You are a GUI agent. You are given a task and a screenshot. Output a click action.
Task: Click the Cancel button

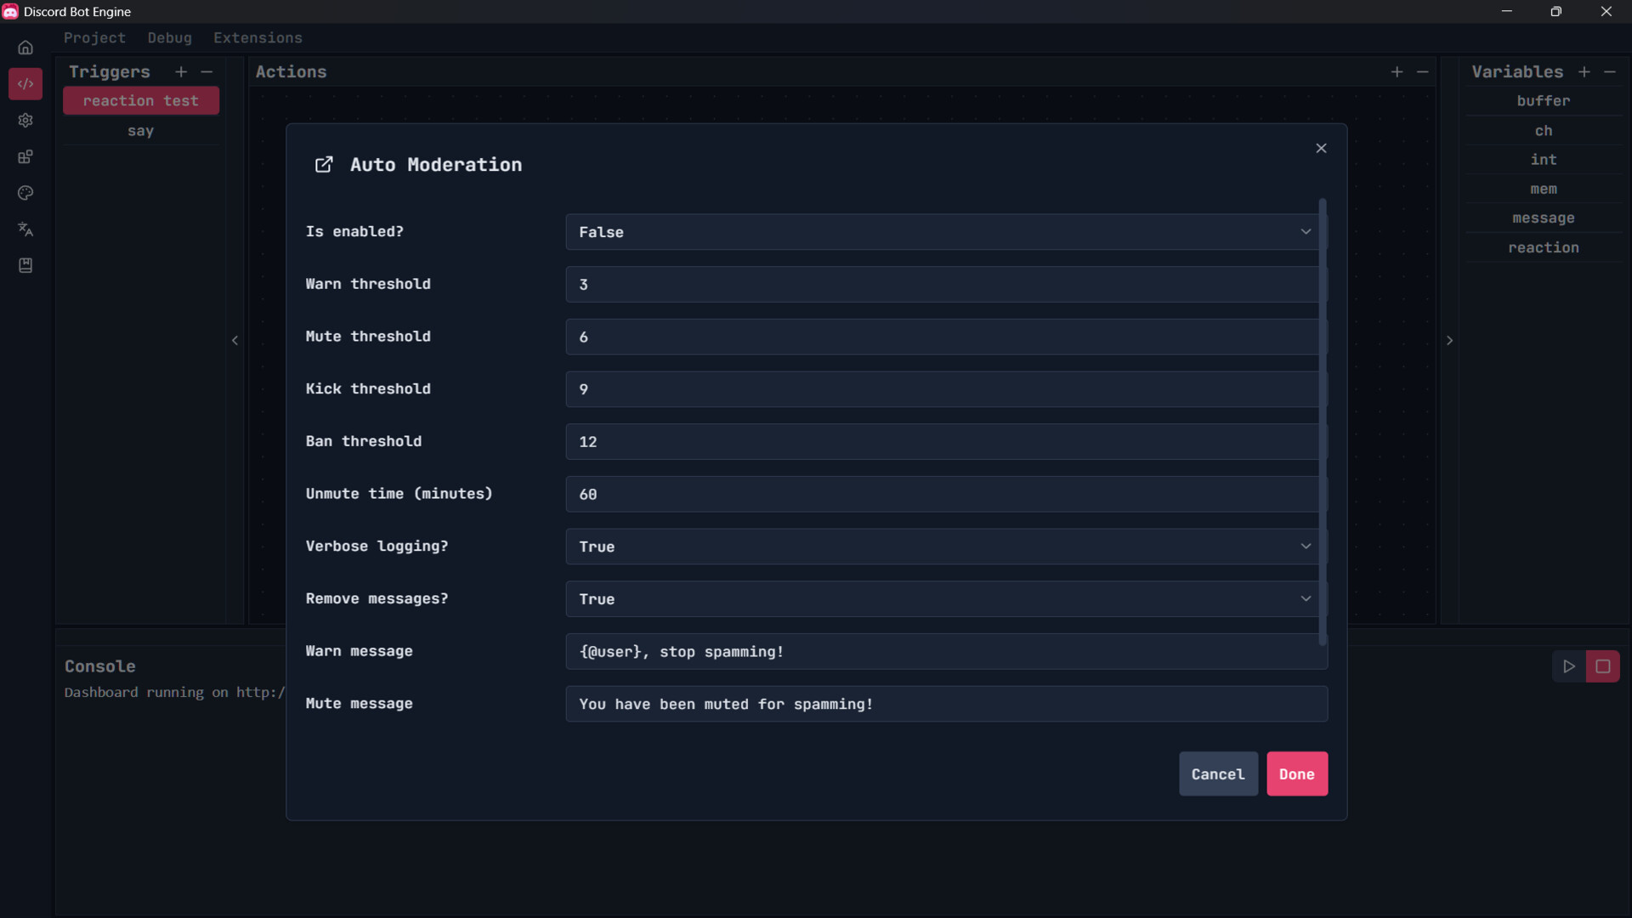pos(1218,773)
